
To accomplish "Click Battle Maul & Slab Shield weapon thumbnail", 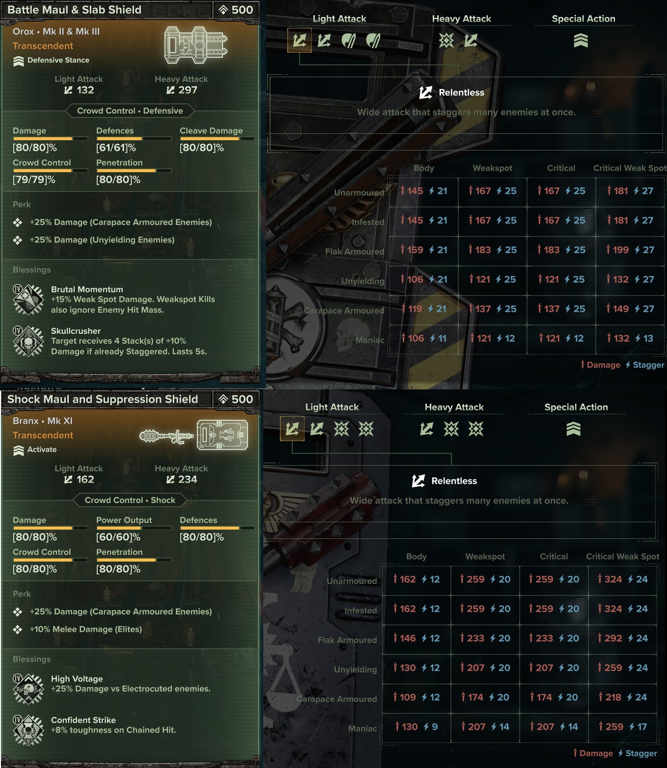I will tap(195, 45).
